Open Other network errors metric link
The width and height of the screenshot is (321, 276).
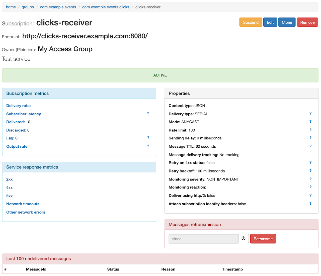26,212
